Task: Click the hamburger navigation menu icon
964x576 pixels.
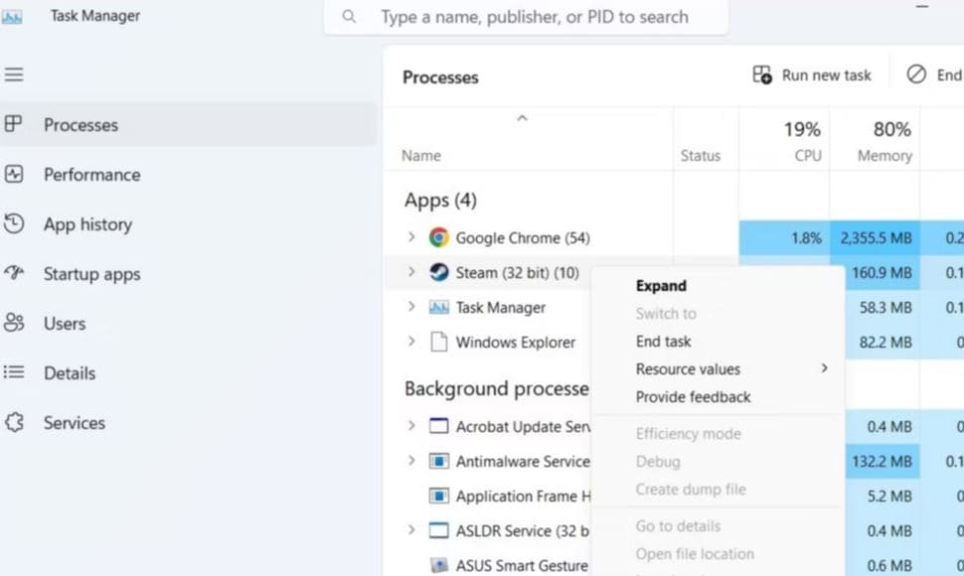Action: [x=14, y=74]
